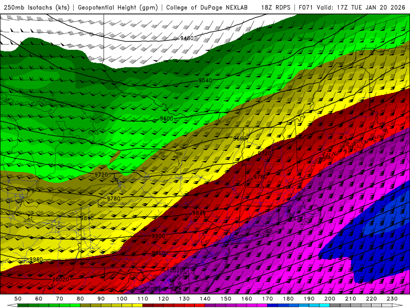The image size is (410, 308).
Task: Click the 220 value on the color scale
Action: point(372,299)
